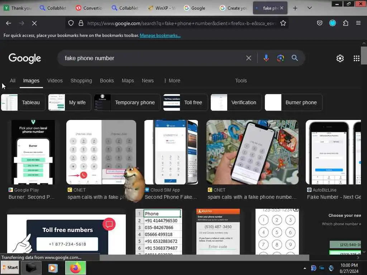The width and height of the screenshot is (367, 275).
Task: Start a voice search with the microphone
Action: 266,58
